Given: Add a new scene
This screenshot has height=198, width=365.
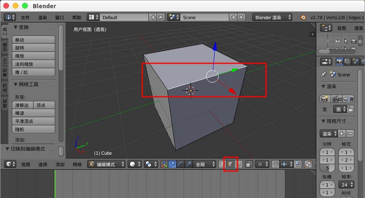Looking at the screenshot, I should 234,17.
